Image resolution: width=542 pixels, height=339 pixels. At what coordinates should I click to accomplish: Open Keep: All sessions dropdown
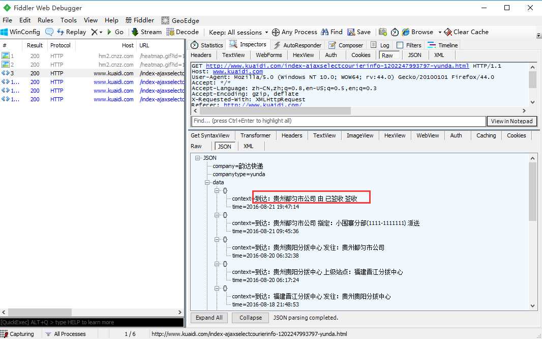pos(238,32)
